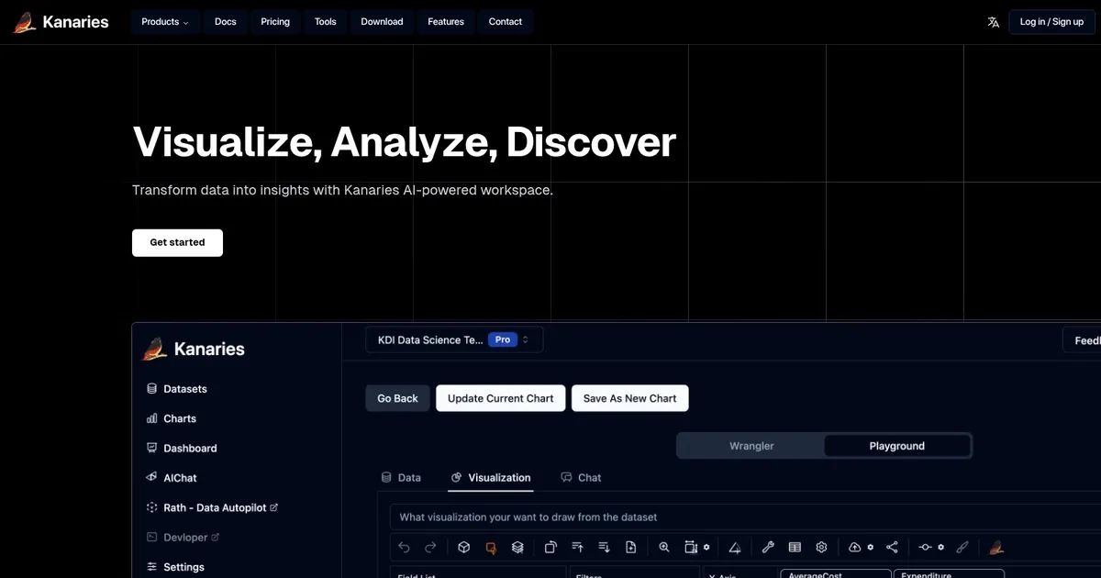Click the undo arrow in chart toolbar
Viewport: 1101px width, 578px height.
click(405, 548)
